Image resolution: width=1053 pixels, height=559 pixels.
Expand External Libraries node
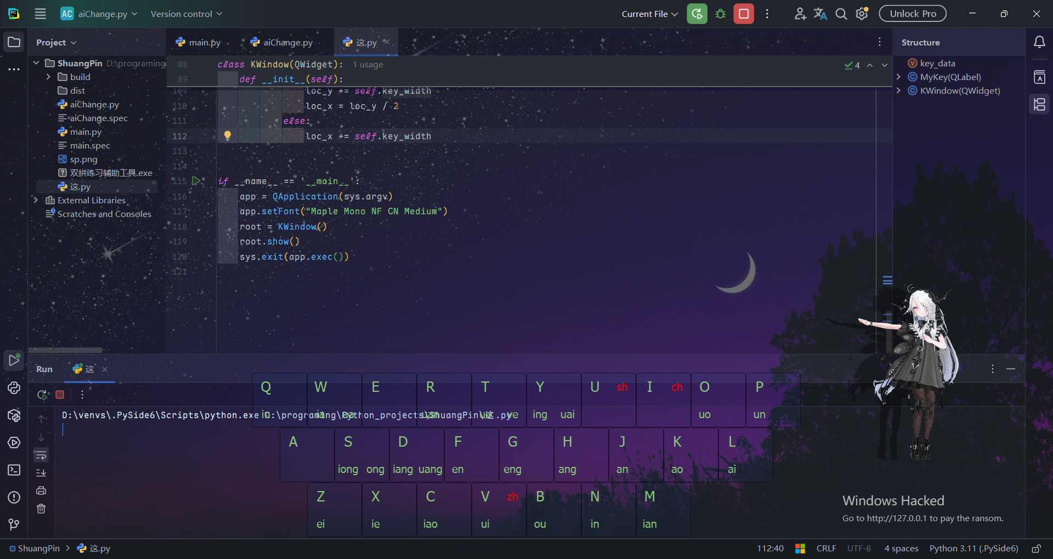coord(36,201)
